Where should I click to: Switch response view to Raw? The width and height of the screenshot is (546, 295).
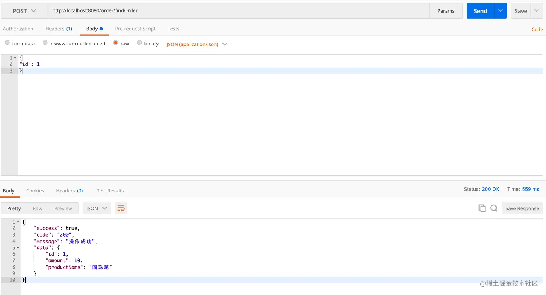pyautogui.click(x=38, y=208)
